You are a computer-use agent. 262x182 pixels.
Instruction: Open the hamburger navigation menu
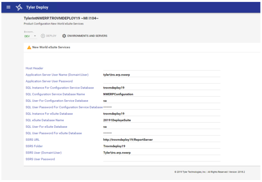click(x=8, y=7)
